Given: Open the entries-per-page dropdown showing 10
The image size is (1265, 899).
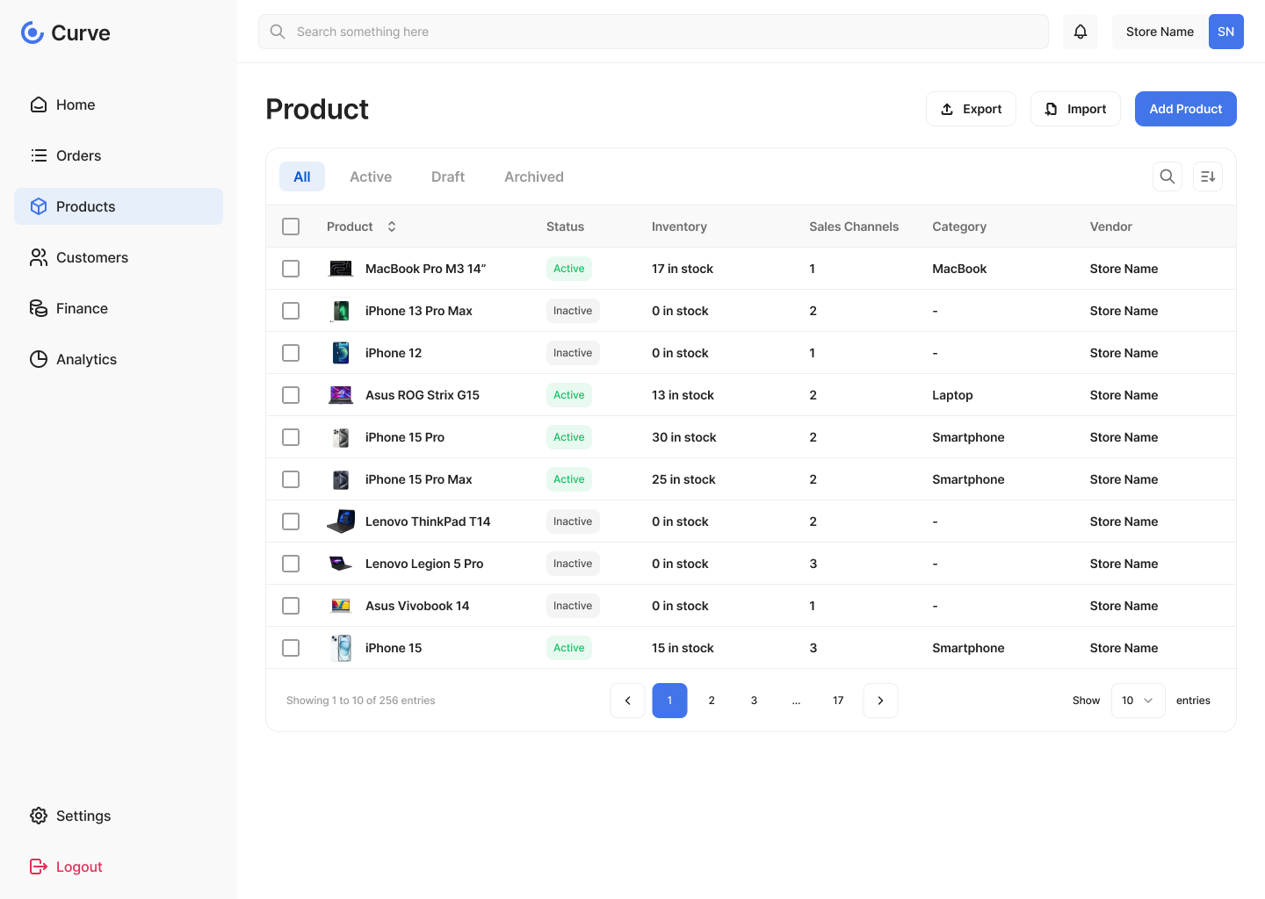Looking at the screenshot, I should (1138, 701).
